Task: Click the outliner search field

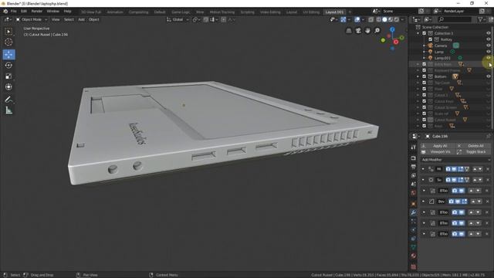Action: (x=455, y=19)
